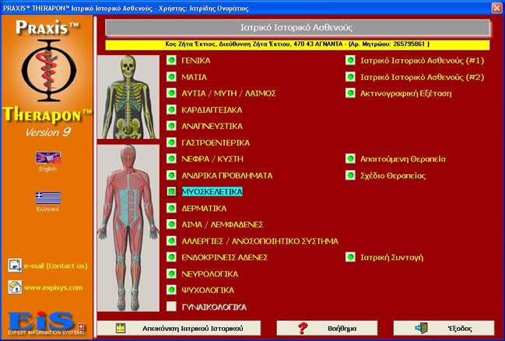Open the ΚΑΡΔΙΑΓΓΕΙΑΚΑ category

[x=212, y=110]
